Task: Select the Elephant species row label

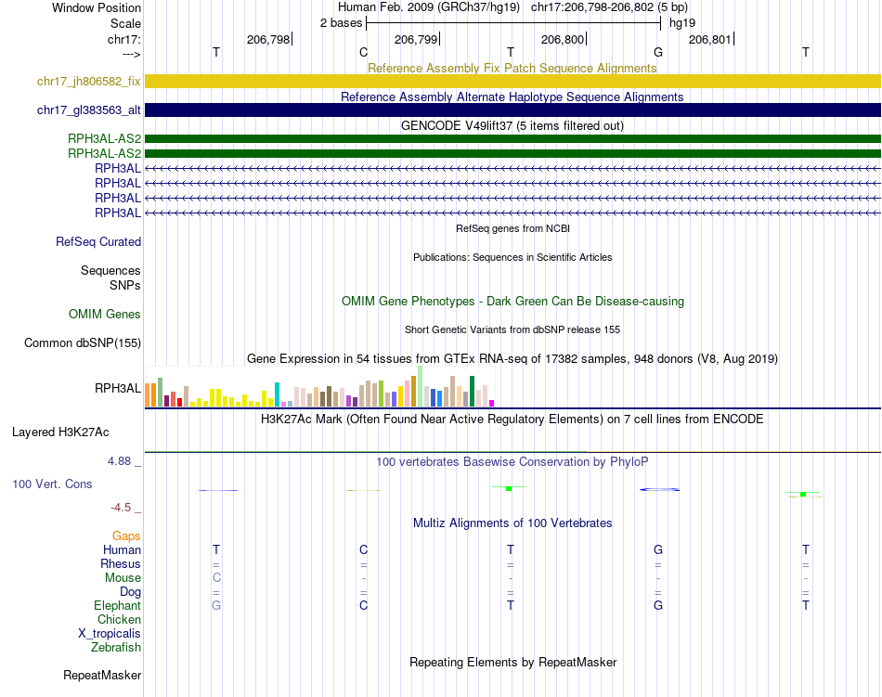Action: pyautogui.click(x=118, y=606)
